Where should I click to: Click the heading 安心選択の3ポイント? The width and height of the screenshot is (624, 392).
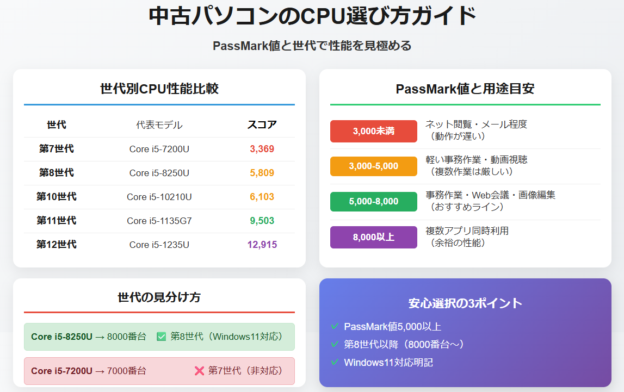pos(465,303)
